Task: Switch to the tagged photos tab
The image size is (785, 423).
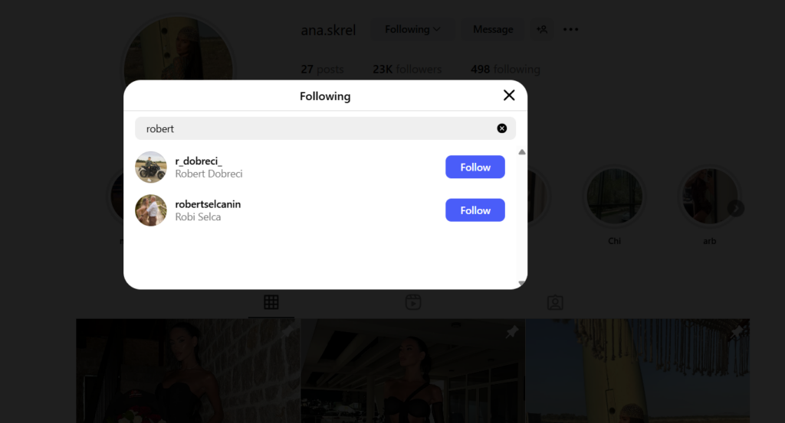Action: (555, 302)
